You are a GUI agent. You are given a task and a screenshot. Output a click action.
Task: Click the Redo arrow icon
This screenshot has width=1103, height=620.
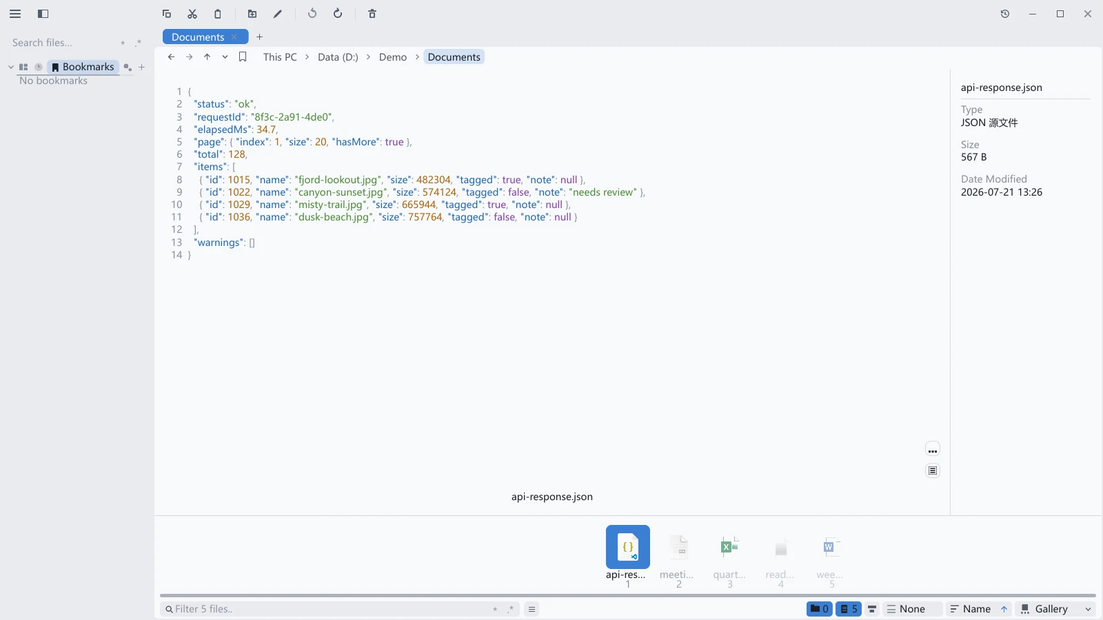click(338, 14)
